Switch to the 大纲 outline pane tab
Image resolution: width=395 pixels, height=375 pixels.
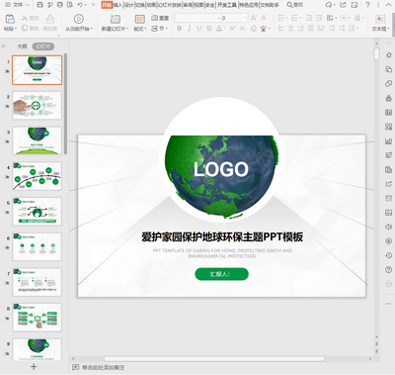pyautogui.click(x=22, y=47)
